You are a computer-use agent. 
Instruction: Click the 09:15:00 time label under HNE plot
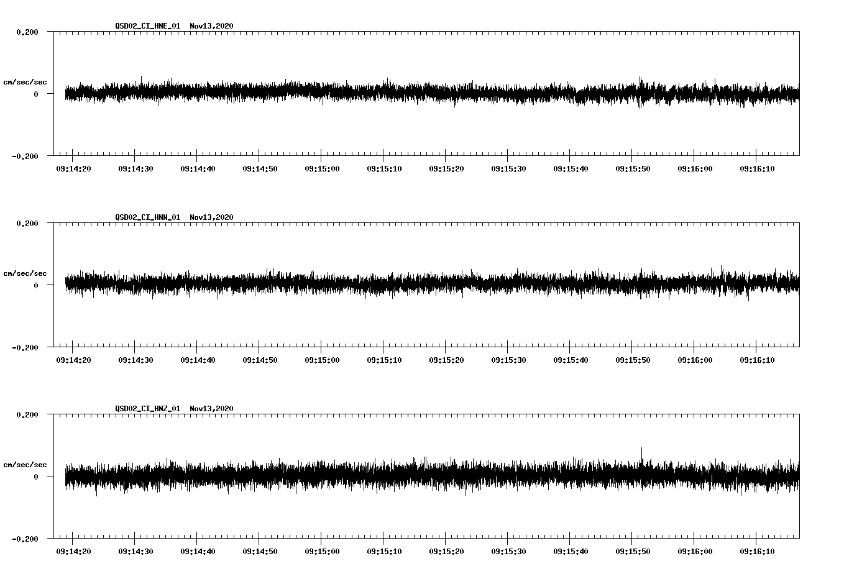(x=322, y=167)
